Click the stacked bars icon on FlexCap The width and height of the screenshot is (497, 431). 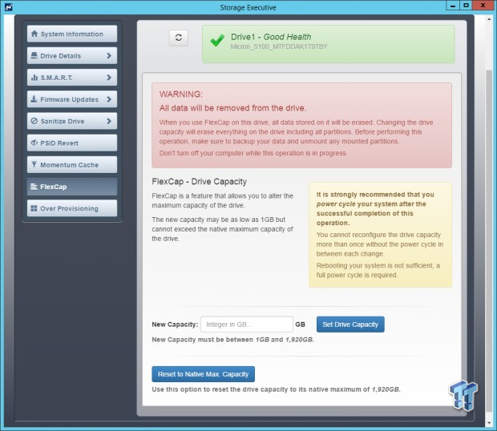(34, 187)
